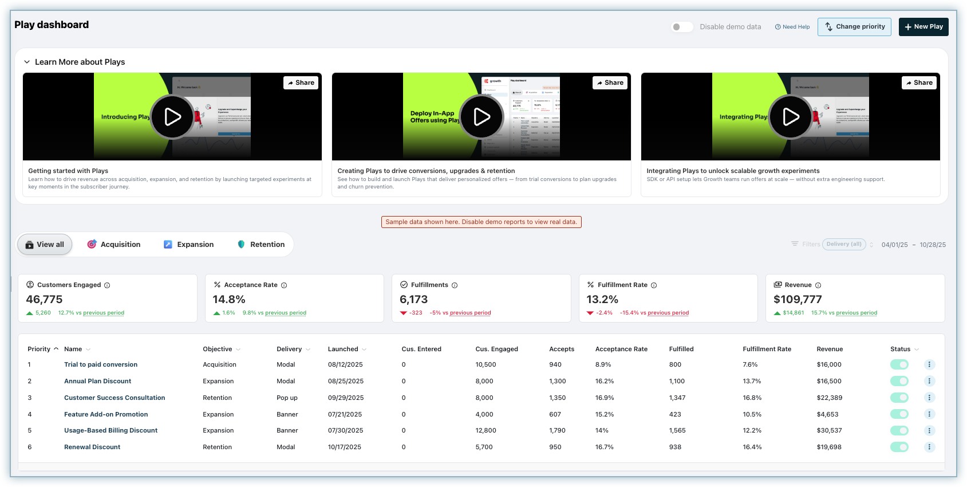Click the date range 04/01/25 start date
The width and height of the screenshot is (967, 487).
(x=894, y=245)
